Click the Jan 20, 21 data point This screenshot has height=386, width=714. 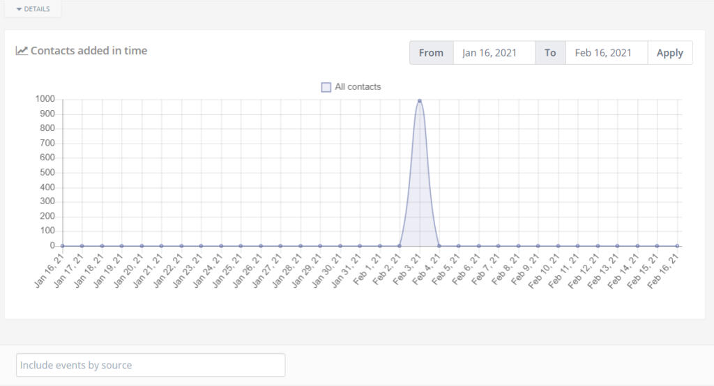click(x=142, y=246)
